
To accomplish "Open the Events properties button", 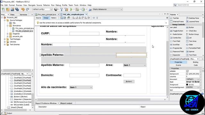I will point(178,65).
